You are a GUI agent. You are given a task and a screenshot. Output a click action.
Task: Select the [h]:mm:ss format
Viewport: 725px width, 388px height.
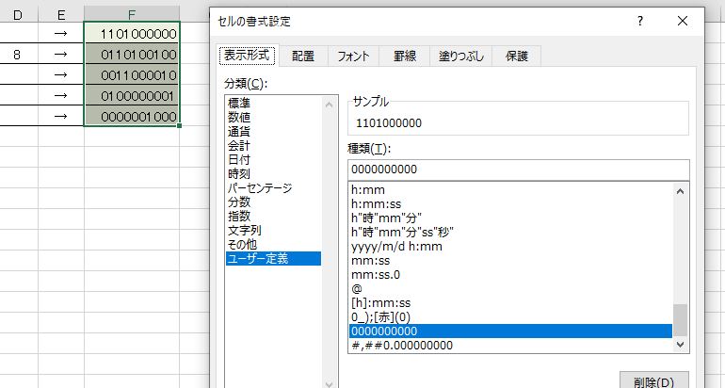click(x=510, y=303)
